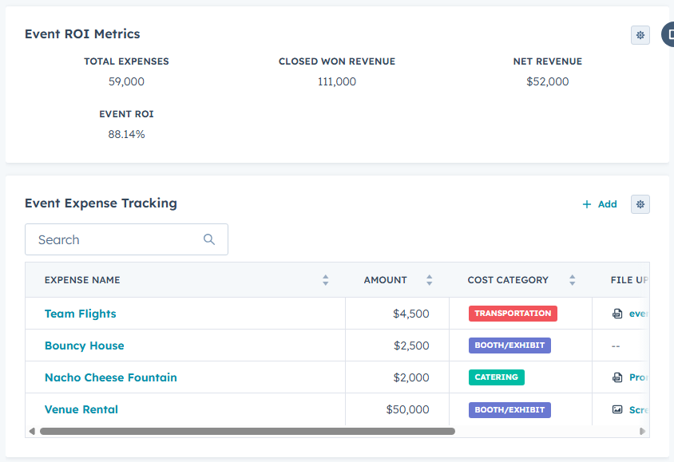The image size is (674, 462).
Task: Click the search magnifier icon
Action: tap(209, 239)
